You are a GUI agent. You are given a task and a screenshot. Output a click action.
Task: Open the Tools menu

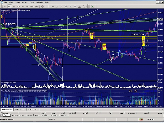32,2
